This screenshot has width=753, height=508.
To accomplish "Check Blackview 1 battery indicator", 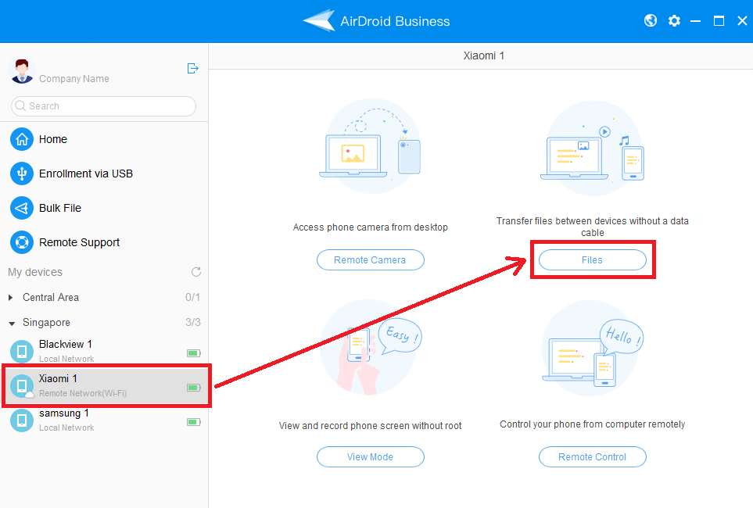I will (x=192, y=352).
